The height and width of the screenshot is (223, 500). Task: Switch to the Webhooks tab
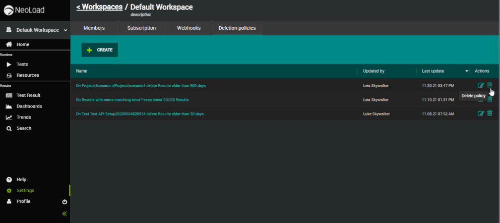coord(189,28)
